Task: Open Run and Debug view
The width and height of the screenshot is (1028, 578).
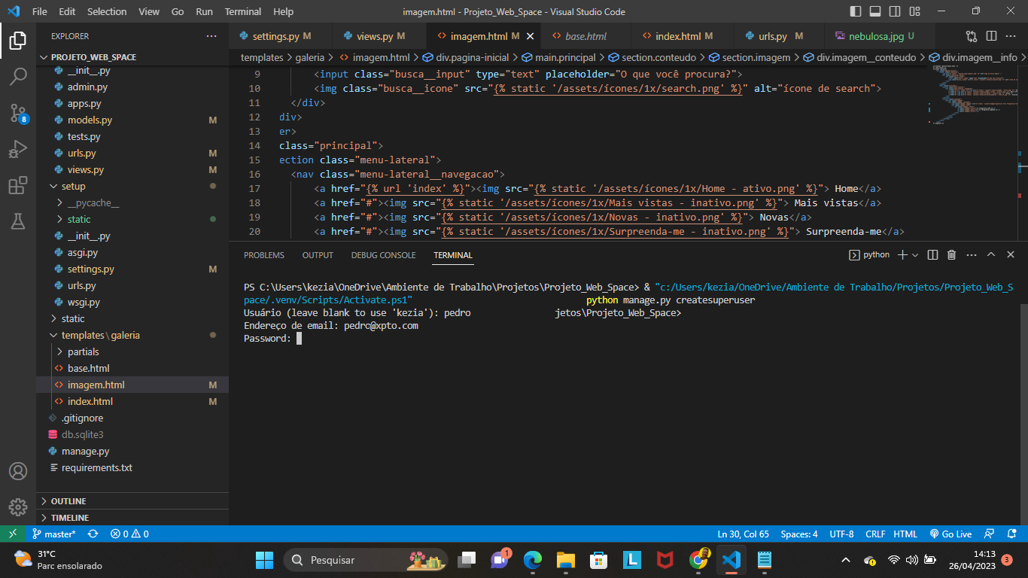Action: coord(18,149)
